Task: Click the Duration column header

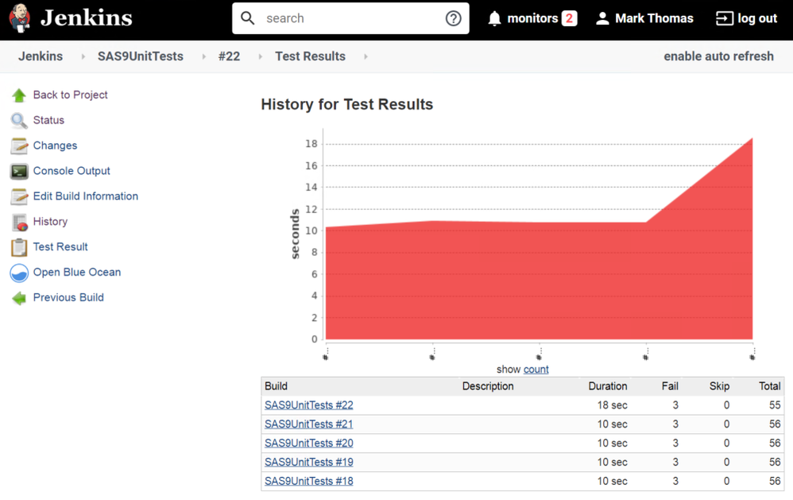Action: [x=607, y=386]
